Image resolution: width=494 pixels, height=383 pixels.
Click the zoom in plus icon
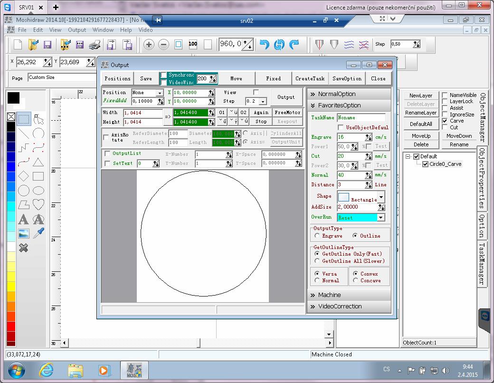point(149,45)
